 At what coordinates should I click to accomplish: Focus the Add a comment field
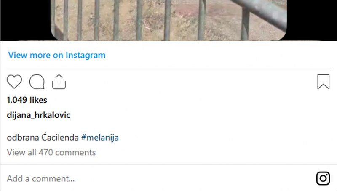[x=159, y=178]
